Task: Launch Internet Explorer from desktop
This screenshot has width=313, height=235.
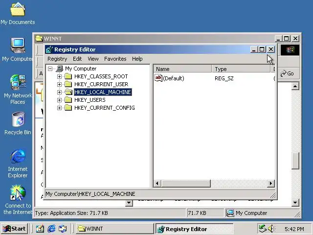Action: point(18,163)
